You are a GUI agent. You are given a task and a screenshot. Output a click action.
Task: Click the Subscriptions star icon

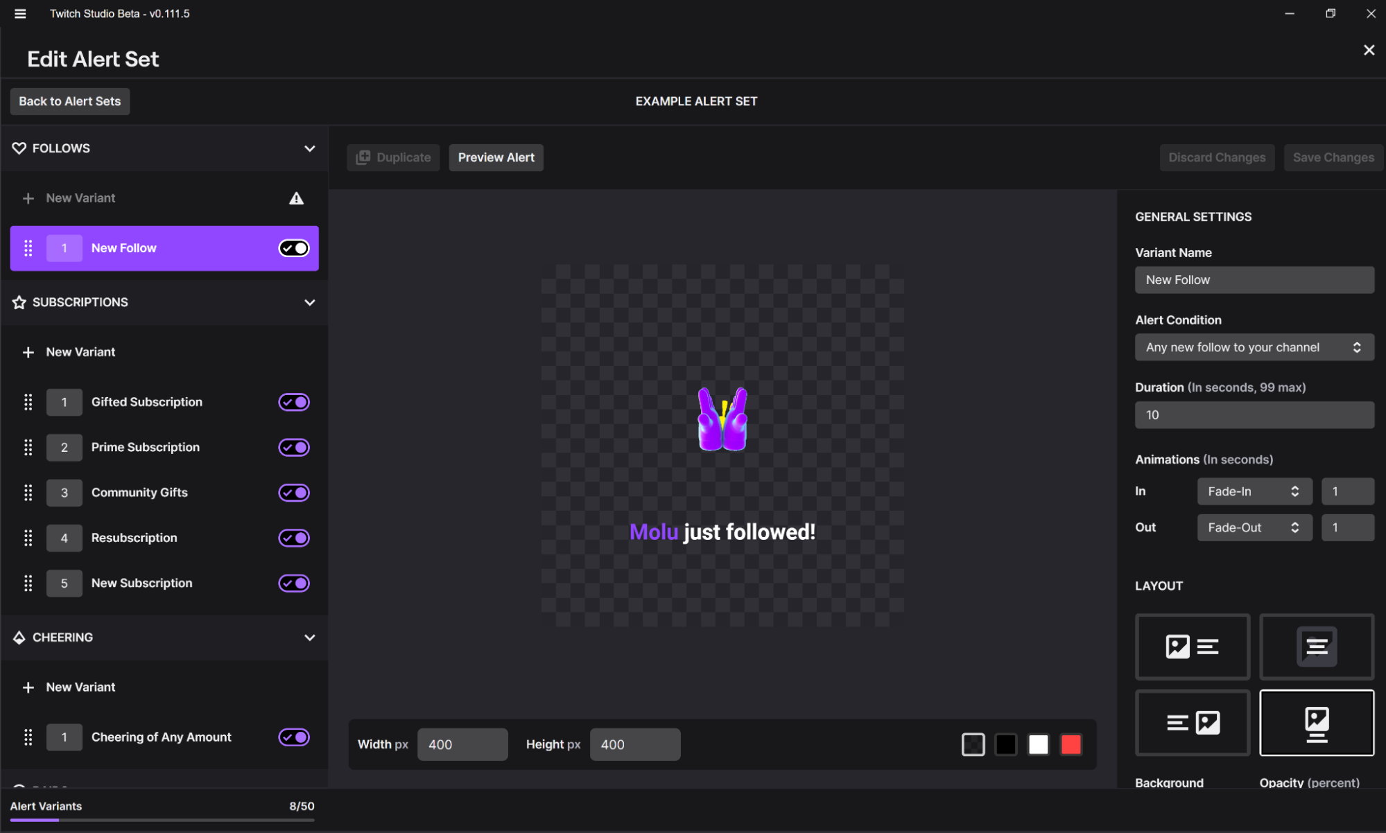click(19, 302)
